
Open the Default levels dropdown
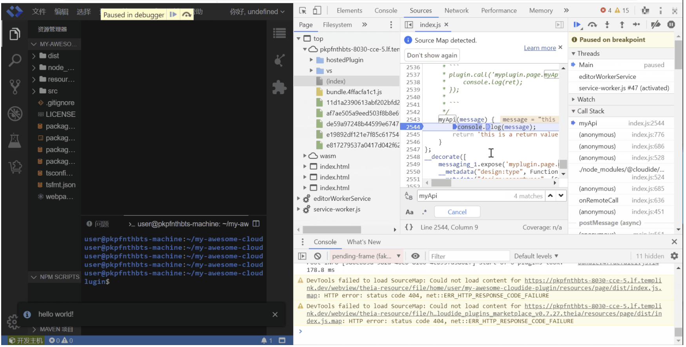pyautogui.click(x=535, y=256)
